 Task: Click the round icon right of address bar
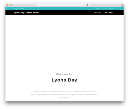(x=88, y=5)
